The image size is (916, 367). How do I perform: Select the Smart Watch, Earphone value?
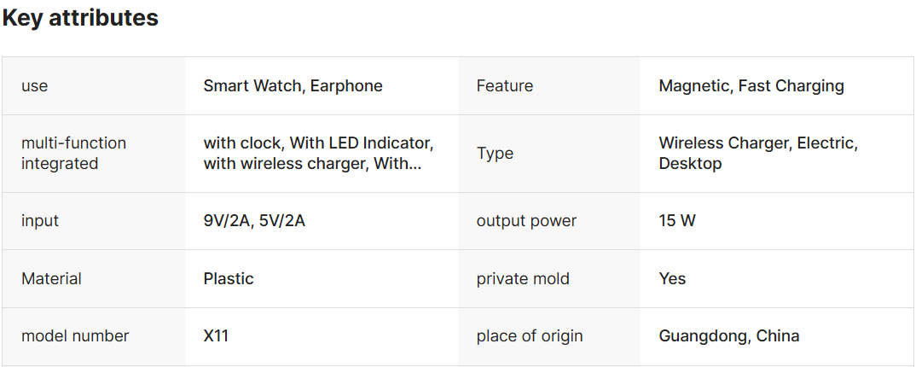[x=293, y=86]
